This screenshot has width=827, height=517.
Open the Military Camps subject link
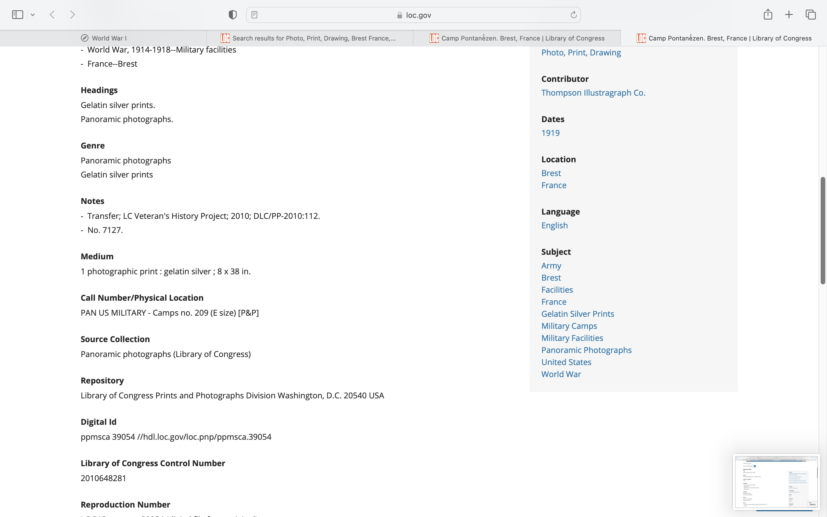click(x=569, y=326)
